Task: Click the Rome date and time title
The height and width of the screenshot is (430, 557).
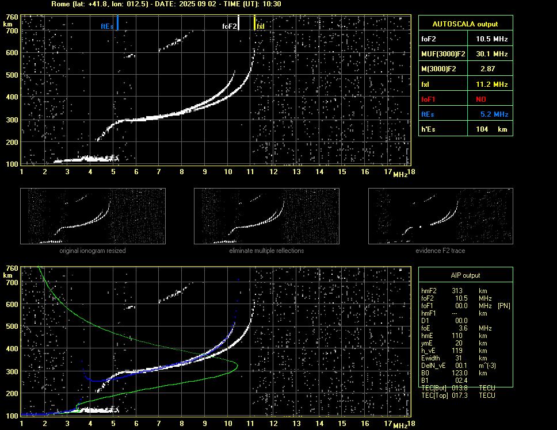Action: click(166, 4)
